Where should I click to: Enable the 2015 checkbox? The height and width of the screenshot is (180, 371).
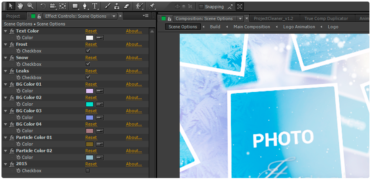pyautogui.click(x=88, y=171)
